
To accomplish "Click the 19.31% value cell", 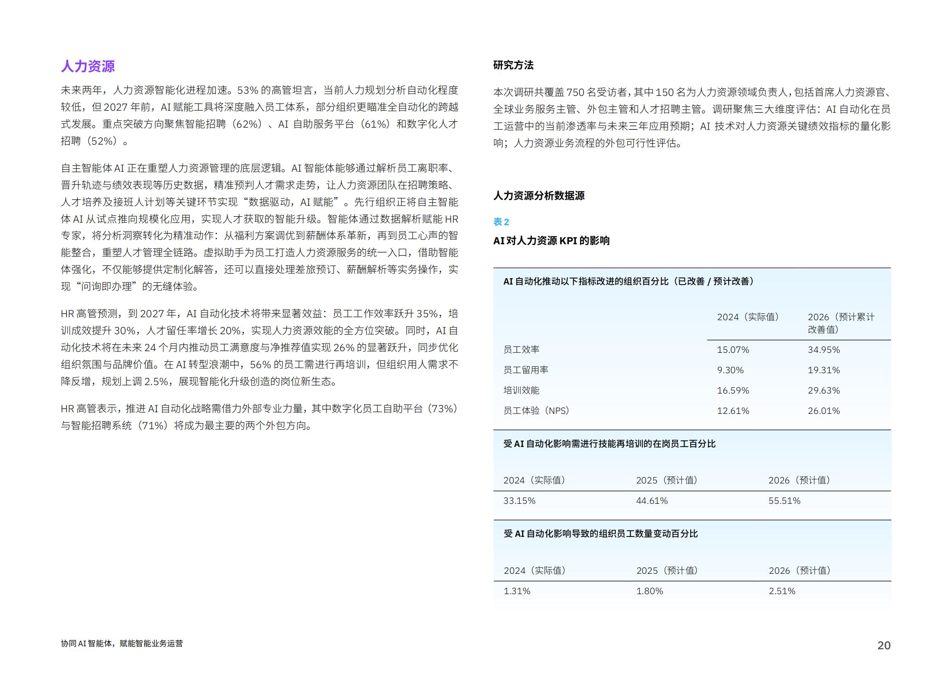I will [x=824, y=370].
